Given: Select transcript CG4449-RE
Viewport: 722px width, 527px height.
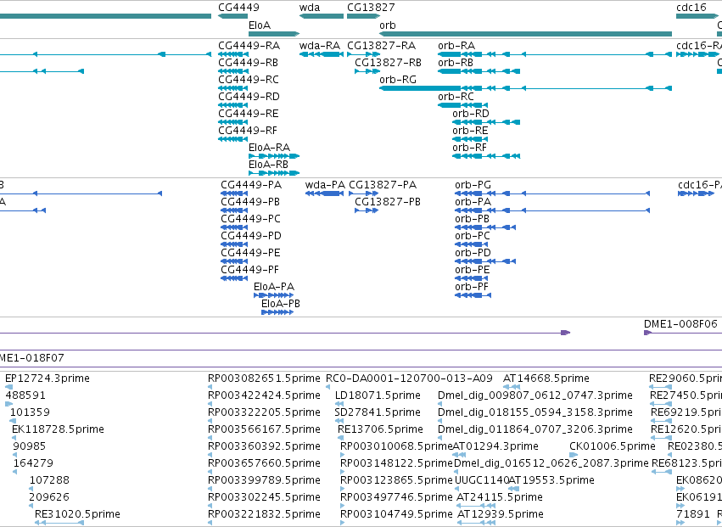Looking at the screenshot, I should (x=249, y=114).
